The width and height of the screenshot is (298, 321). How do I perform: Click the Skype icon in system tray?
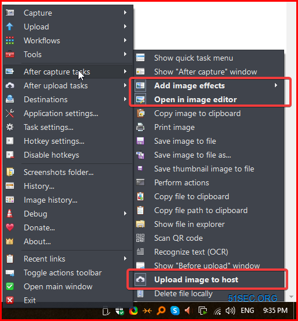tap(175, 311)
